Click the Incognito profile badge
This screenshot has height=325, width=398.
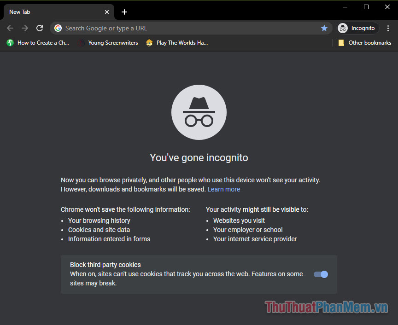(x=357, y=28)
